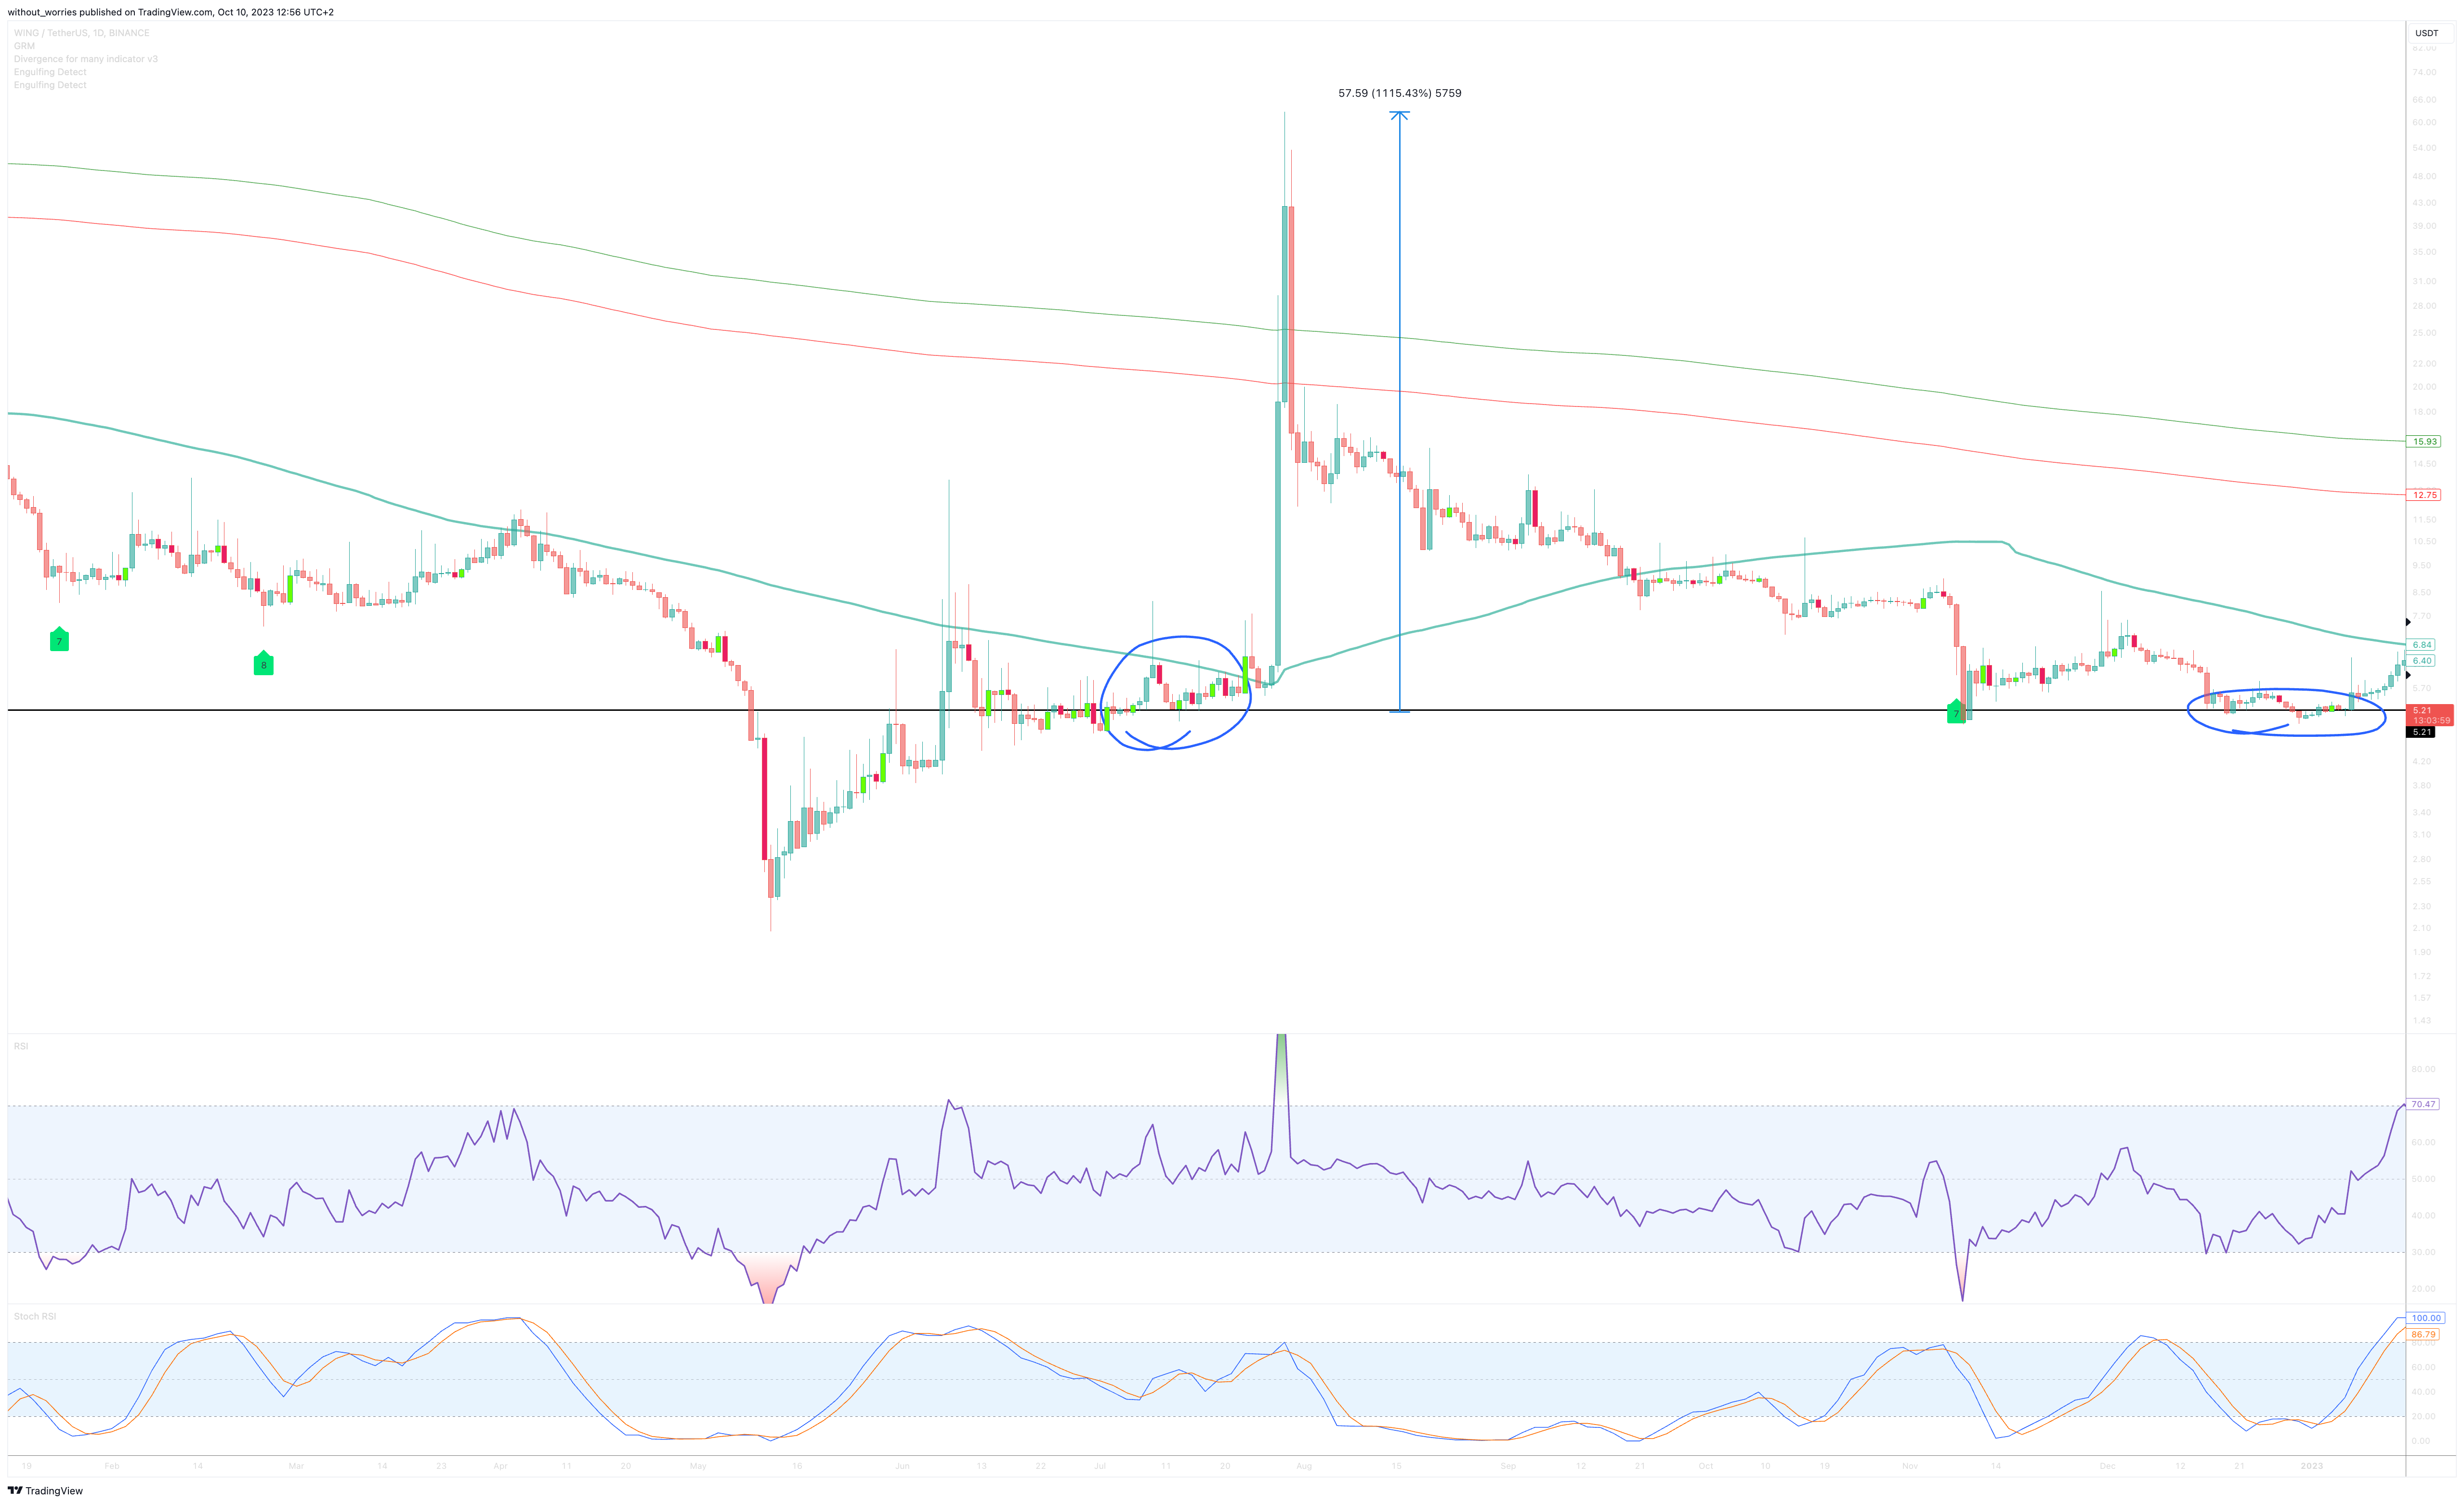The image size is (2464, 1504).
Task: Click the green 15.93 price label
Action: tap(2425, 441)
